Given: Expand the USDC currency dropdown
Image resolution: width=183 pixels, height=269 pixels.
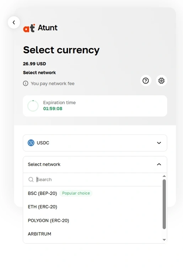Looking at the screenshot, I should point(95,143).
